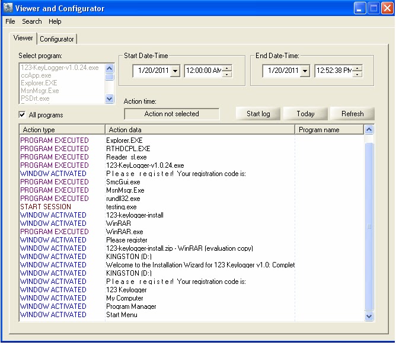396x345 pixels.
Task: Increase Start time with up spinner
Action: coord(227,68)
